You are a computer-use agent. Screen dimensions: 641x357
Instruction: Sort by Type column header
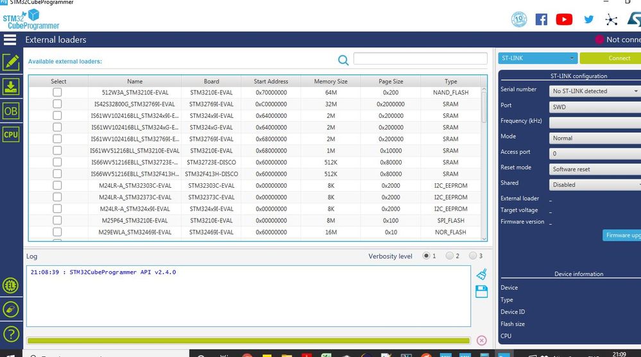pyautogui.click(x=450, y=81)
